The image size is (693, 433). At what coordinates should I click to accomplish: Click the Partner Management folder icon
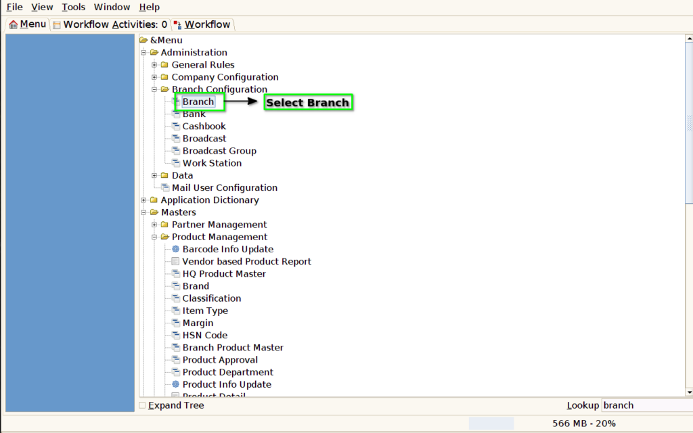tap(164, 225)
